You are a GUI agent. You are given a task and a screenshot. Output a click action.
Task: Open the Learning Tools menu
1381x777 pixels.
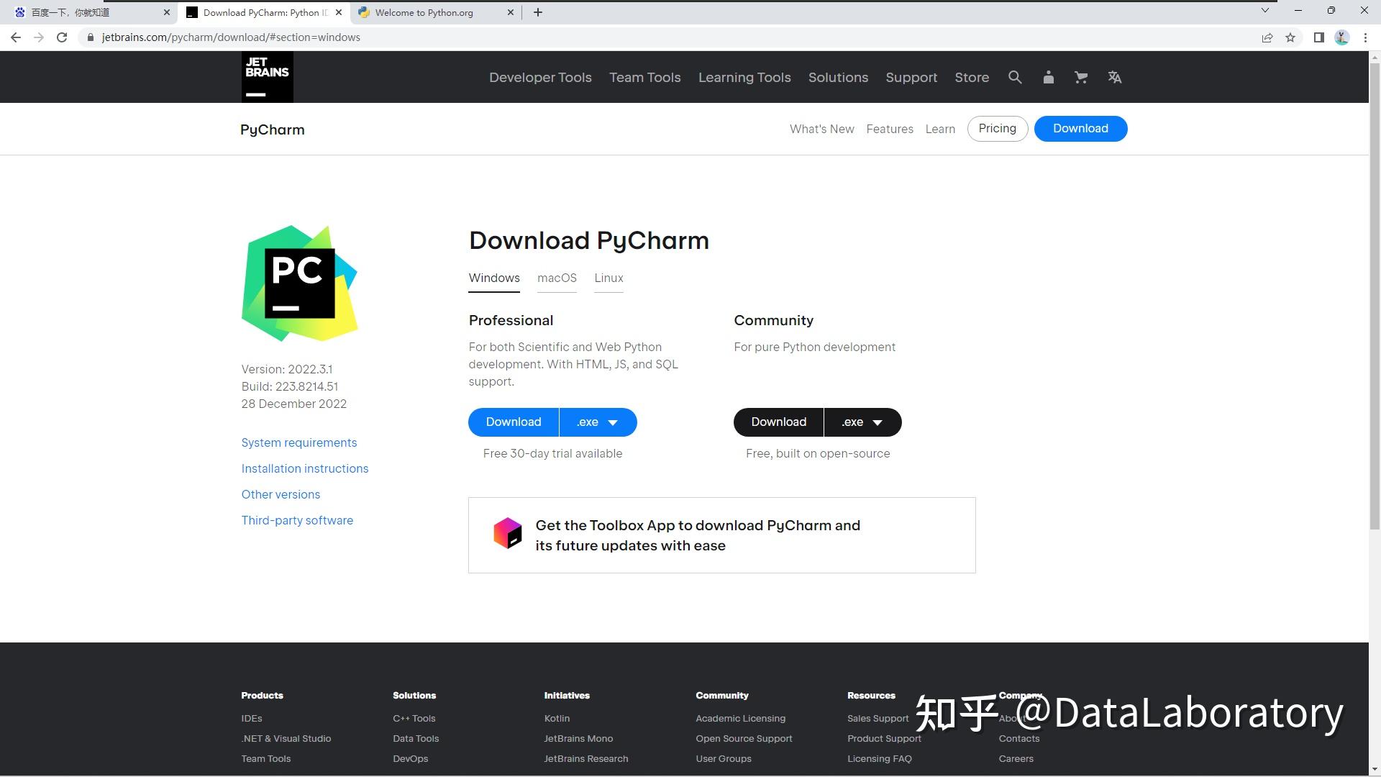744,77
